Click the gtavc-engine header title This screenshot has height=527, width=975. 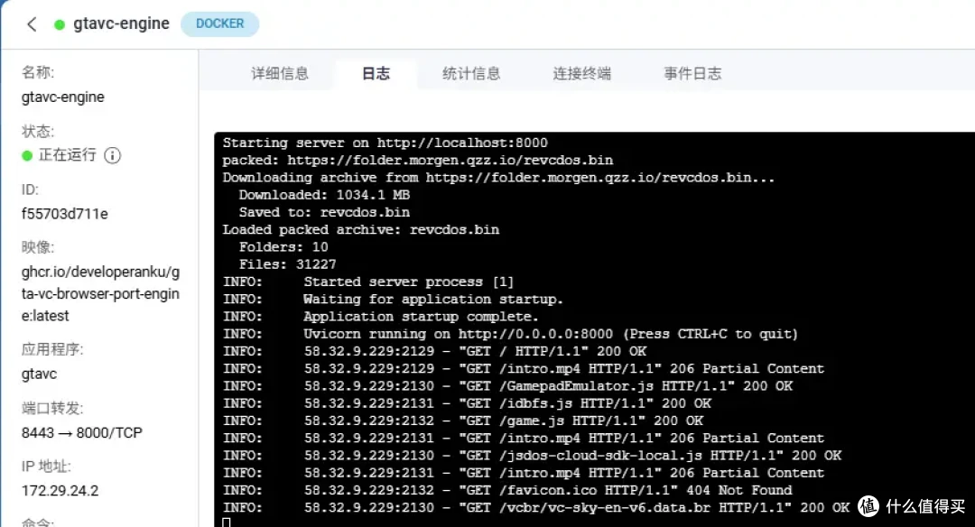click(x=121, y=23)
